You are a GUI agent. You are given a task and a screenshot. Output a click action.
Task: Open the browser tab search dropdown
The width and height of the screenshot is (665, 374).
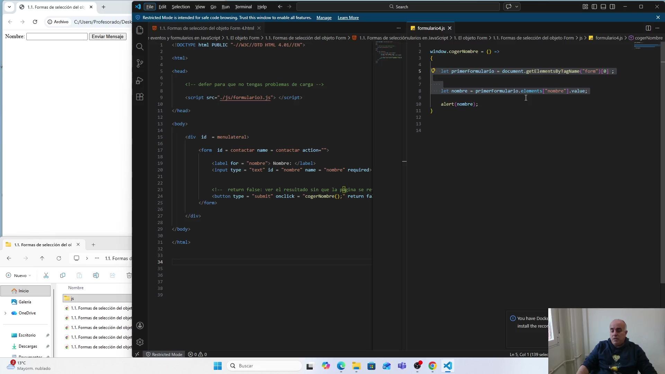(9, 7)
